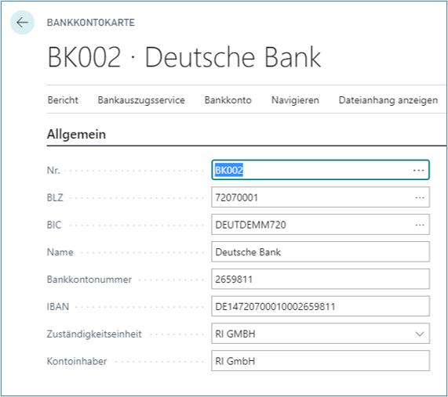Click the Nr. field label
Screen dimensions: 448x397
(53, 170)
